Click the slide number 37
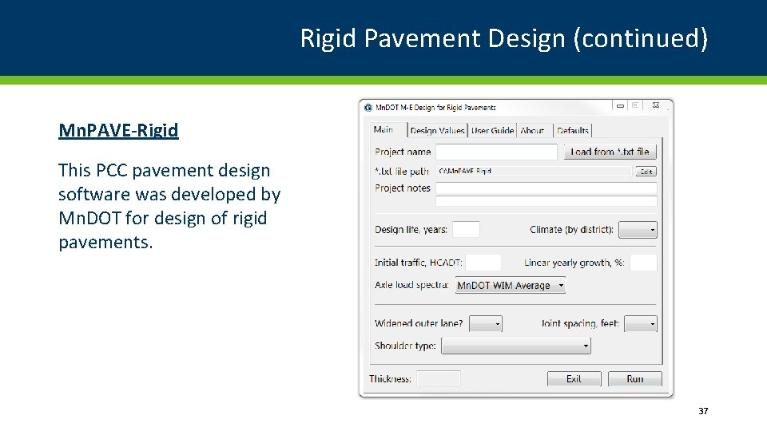This screenshot has height=431, width=767. [703, 411]
